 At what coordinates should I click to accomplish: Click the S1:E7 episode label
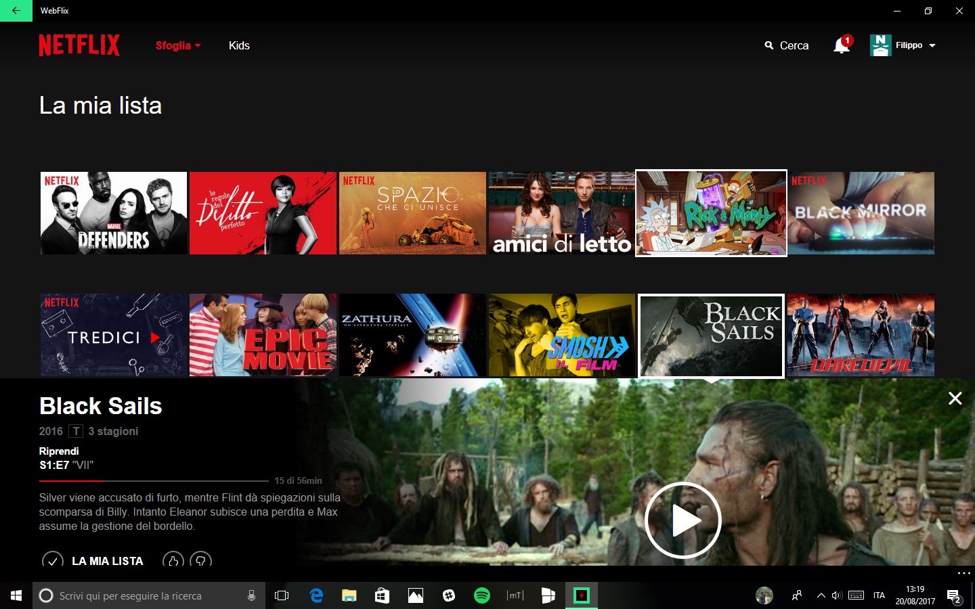point(54,465)
